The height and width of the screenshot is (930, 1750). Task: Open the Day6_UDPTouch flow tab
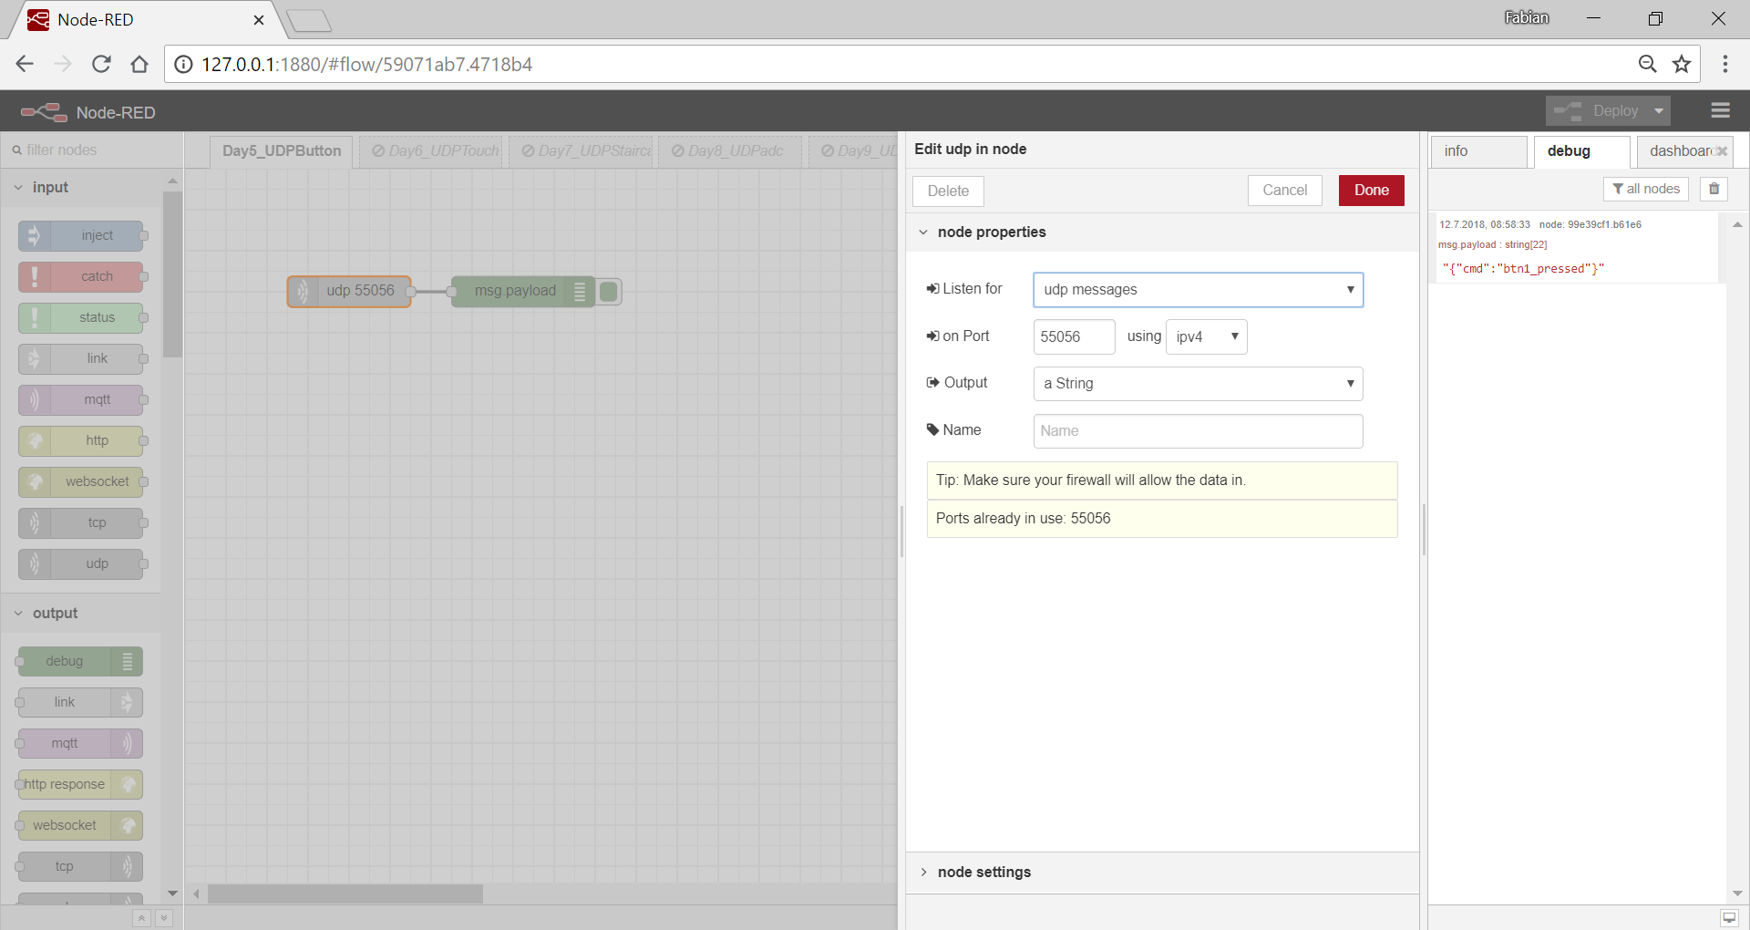434,151
